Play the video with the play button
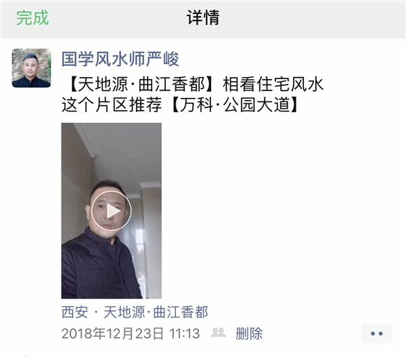The image size is (406, 358). point(111,211)
